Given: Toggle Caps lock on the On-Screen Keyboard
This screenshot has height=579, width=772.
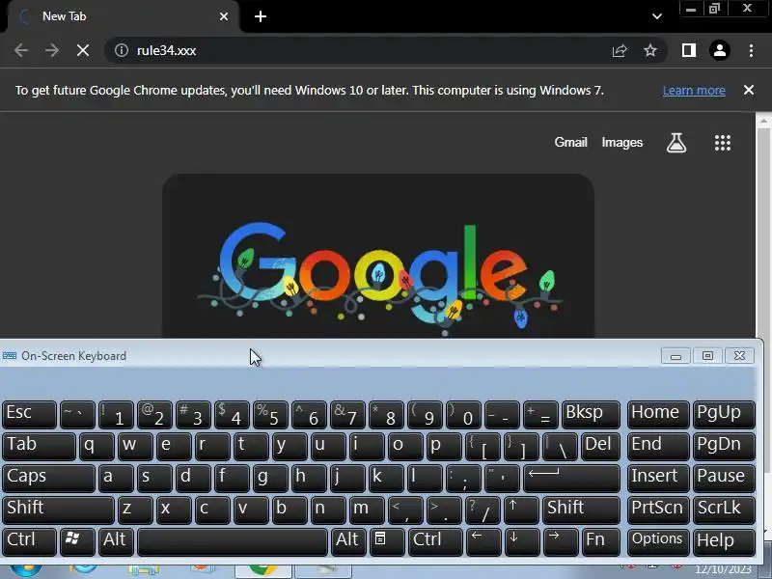Looking at the screenshot, I should coord(48,478).
